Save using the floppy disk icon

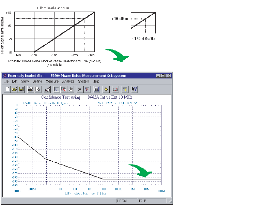(x=21, y=89)
